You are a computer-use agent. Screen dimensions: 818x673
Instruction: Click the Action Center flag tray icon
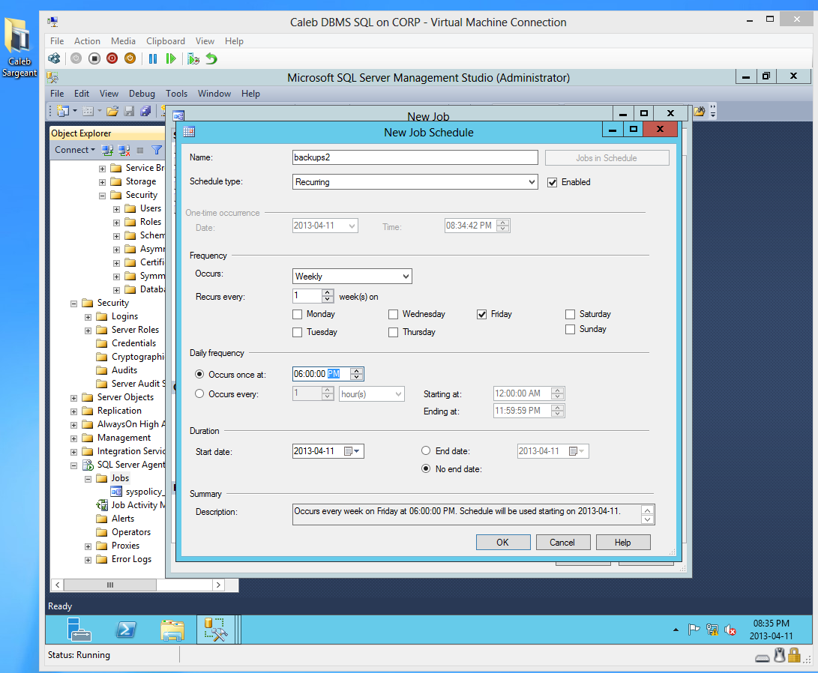(694, 630)
